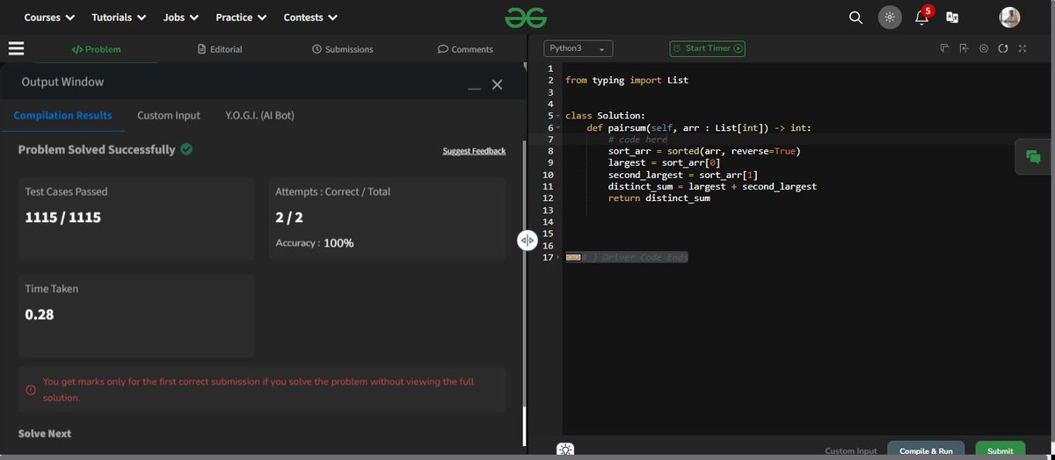Toggle light/dark theme button
The width and height of the screenshot is (1055, 460).
click(890, 18)
